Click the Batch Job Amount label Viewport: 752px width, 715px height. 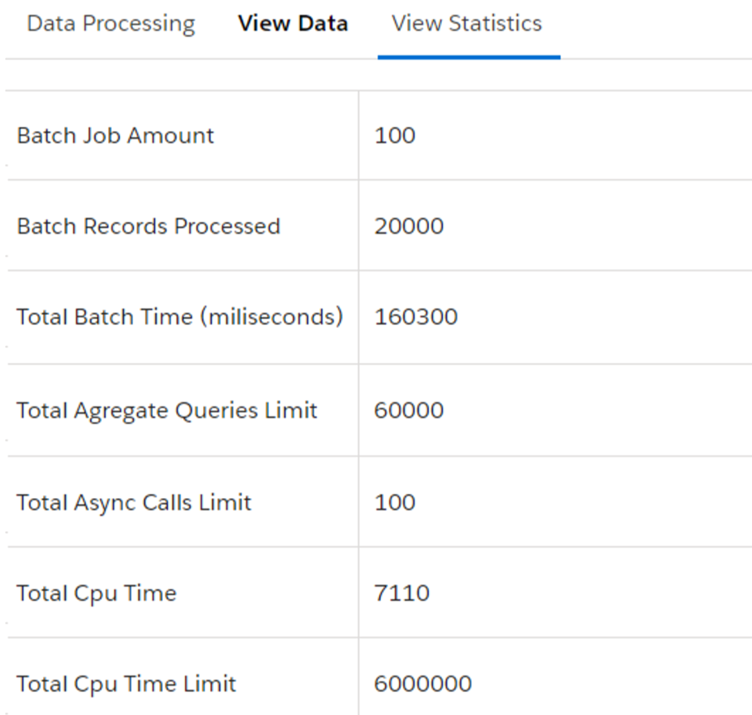(115, 135)
